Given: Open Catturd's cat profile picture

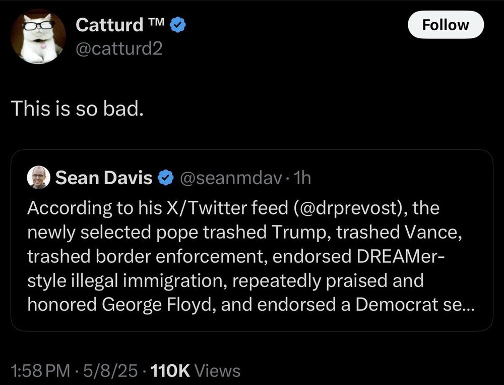Looking at the screenshot, I should pyautogui.click(x=38, y=37).
